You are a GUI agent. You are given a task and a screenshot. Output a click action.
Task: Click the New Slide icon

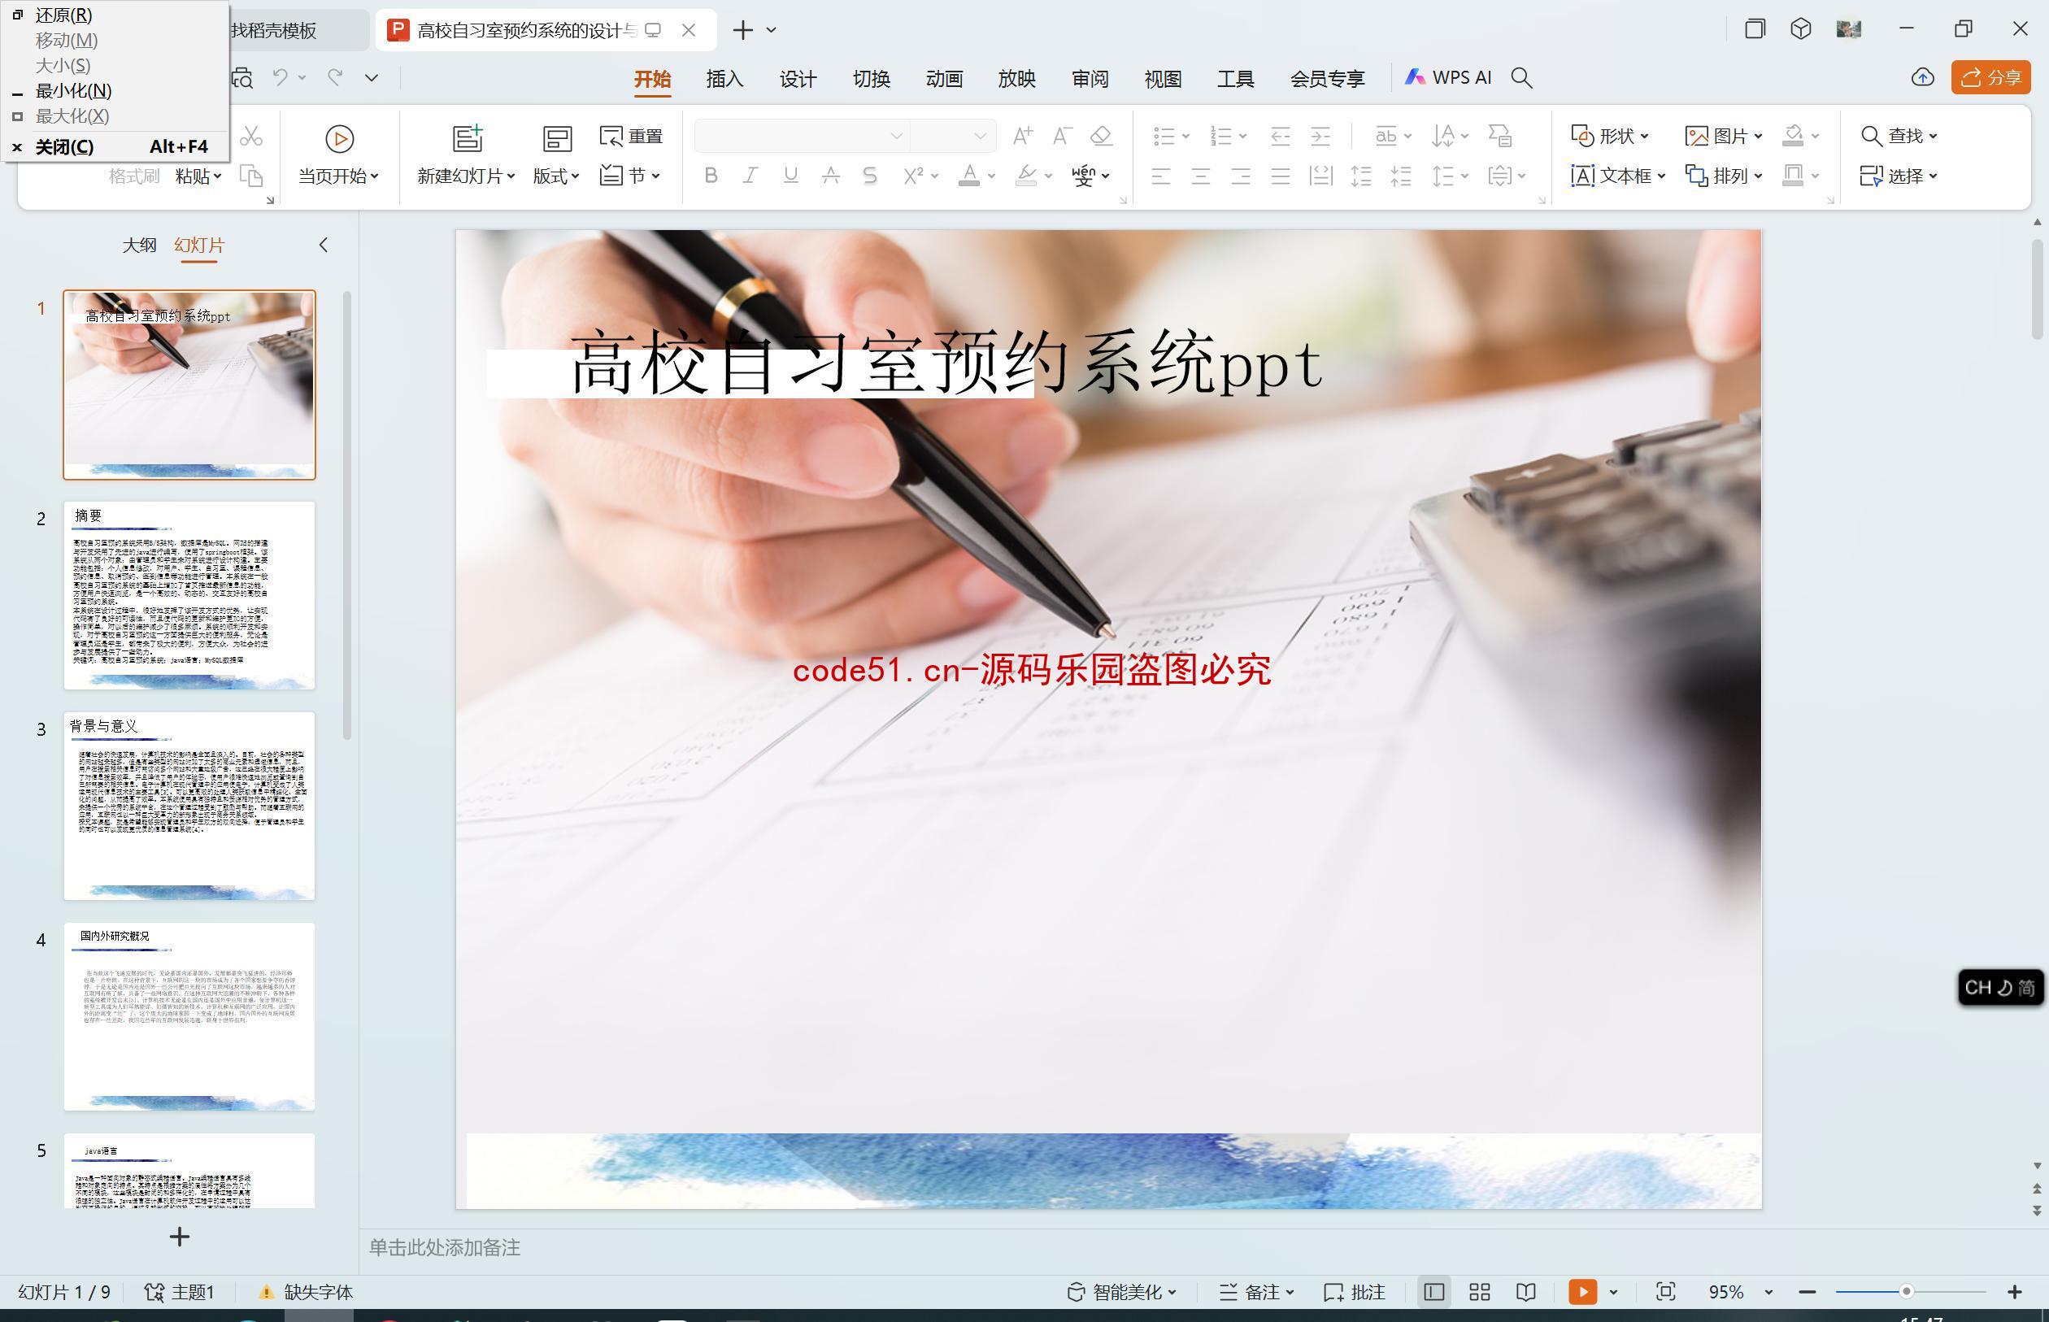tap(468, 138)
